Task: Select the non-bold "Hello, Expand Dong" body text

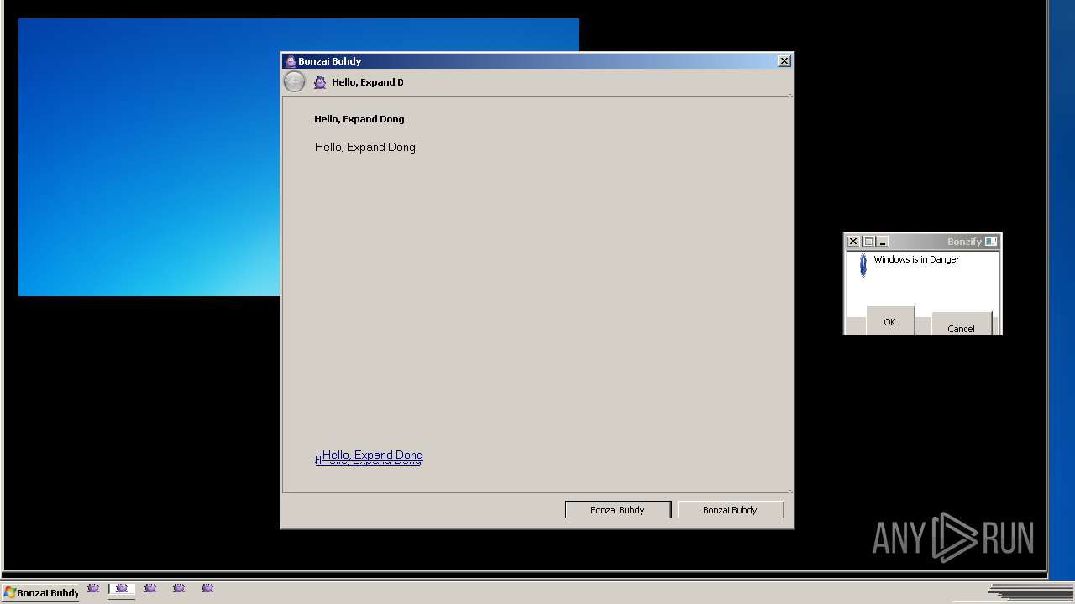Action: point(365,147)
